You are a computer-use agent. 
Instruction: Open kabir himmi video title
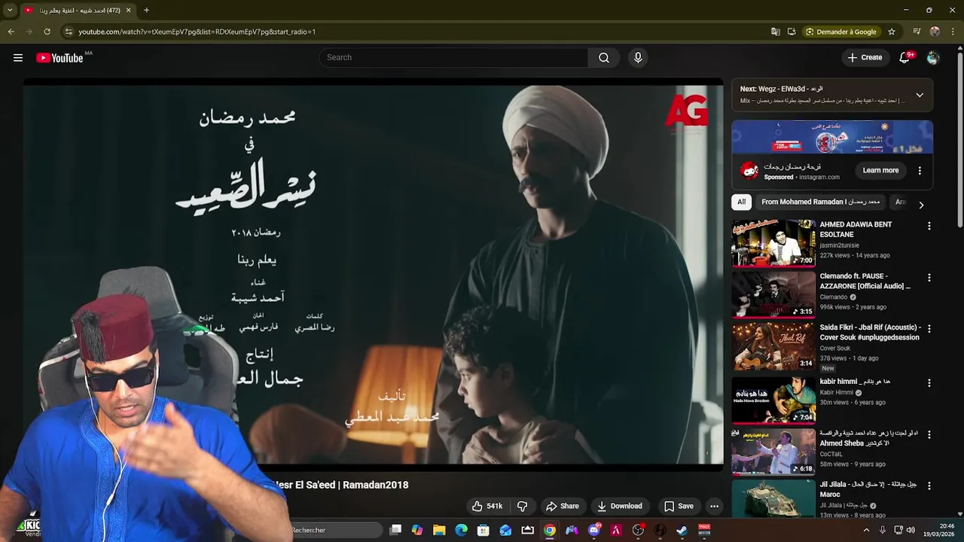click(x=855, y=382)
